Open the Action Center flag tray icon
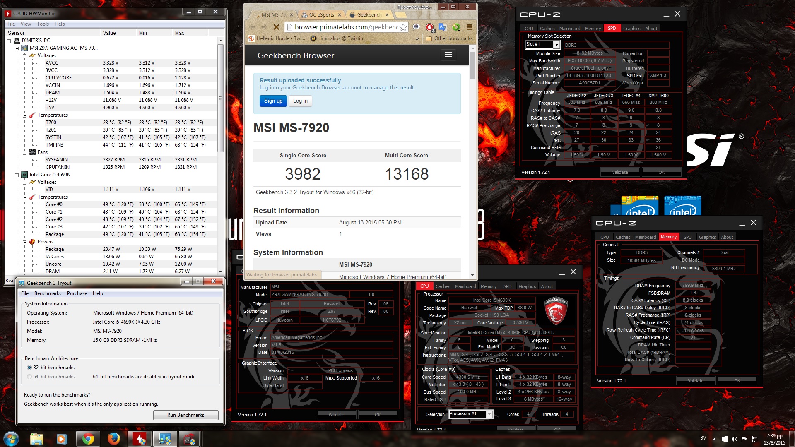Screen dimensions: 795x447 point(744,439)
